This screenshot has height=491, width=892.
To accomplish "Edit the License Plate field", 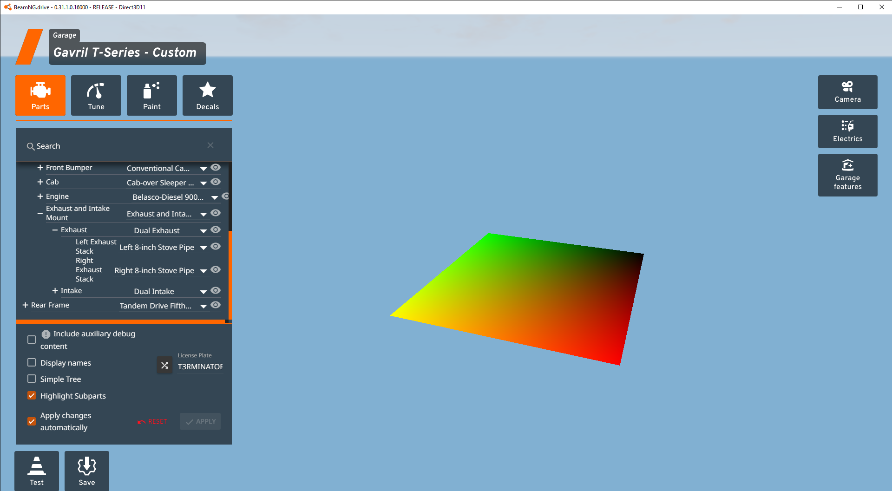I will click(x=200, y=367).
